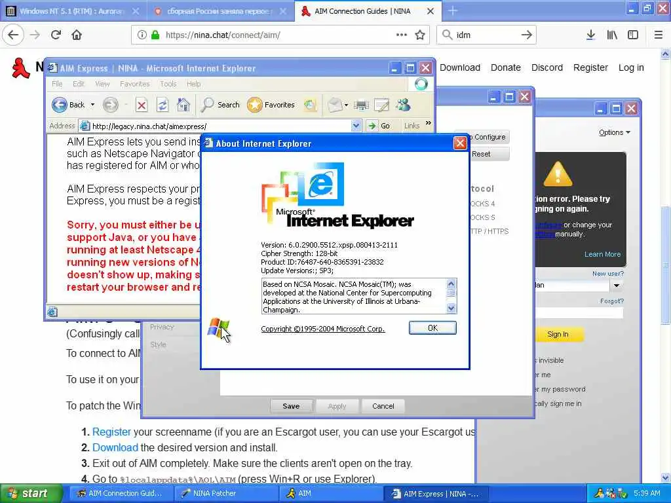Click the IE Mail envelope icon

point(335,105)
